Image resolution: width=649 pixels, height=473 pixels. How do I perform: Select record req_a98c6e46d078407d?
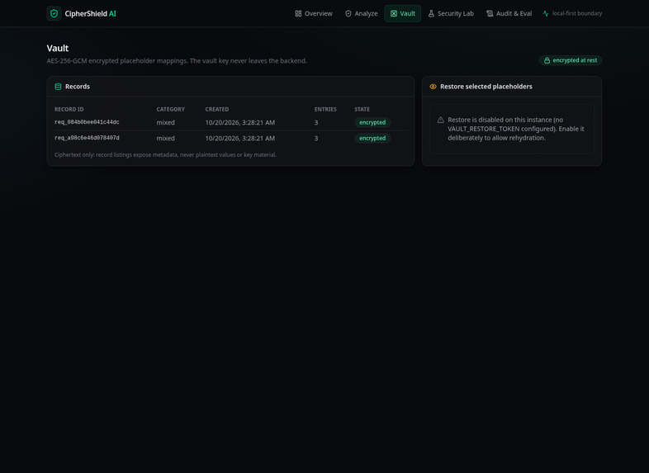point(87,138)
